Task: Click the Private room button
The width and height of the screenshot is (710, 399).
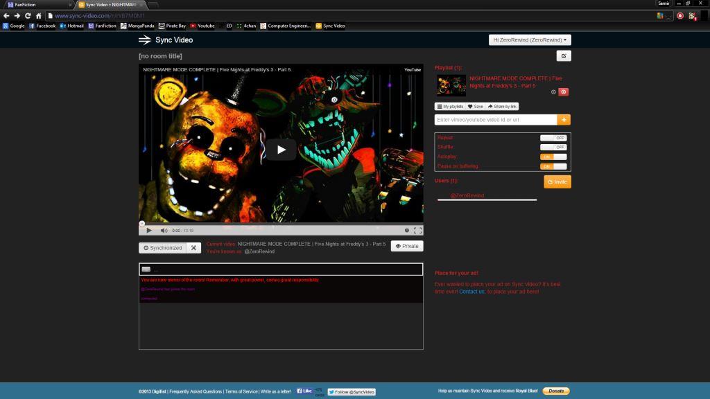Action: (x=407, y=246)
